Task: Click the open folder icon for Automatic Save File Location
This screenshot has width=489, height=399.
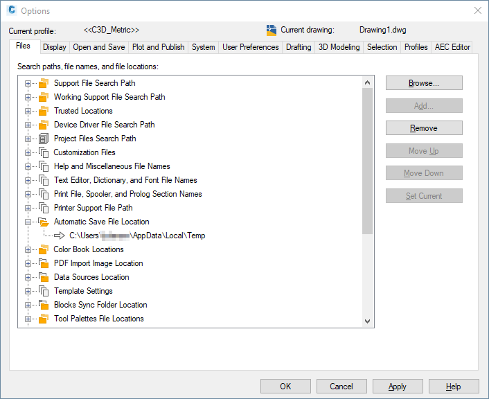Action: pos(44,222)
